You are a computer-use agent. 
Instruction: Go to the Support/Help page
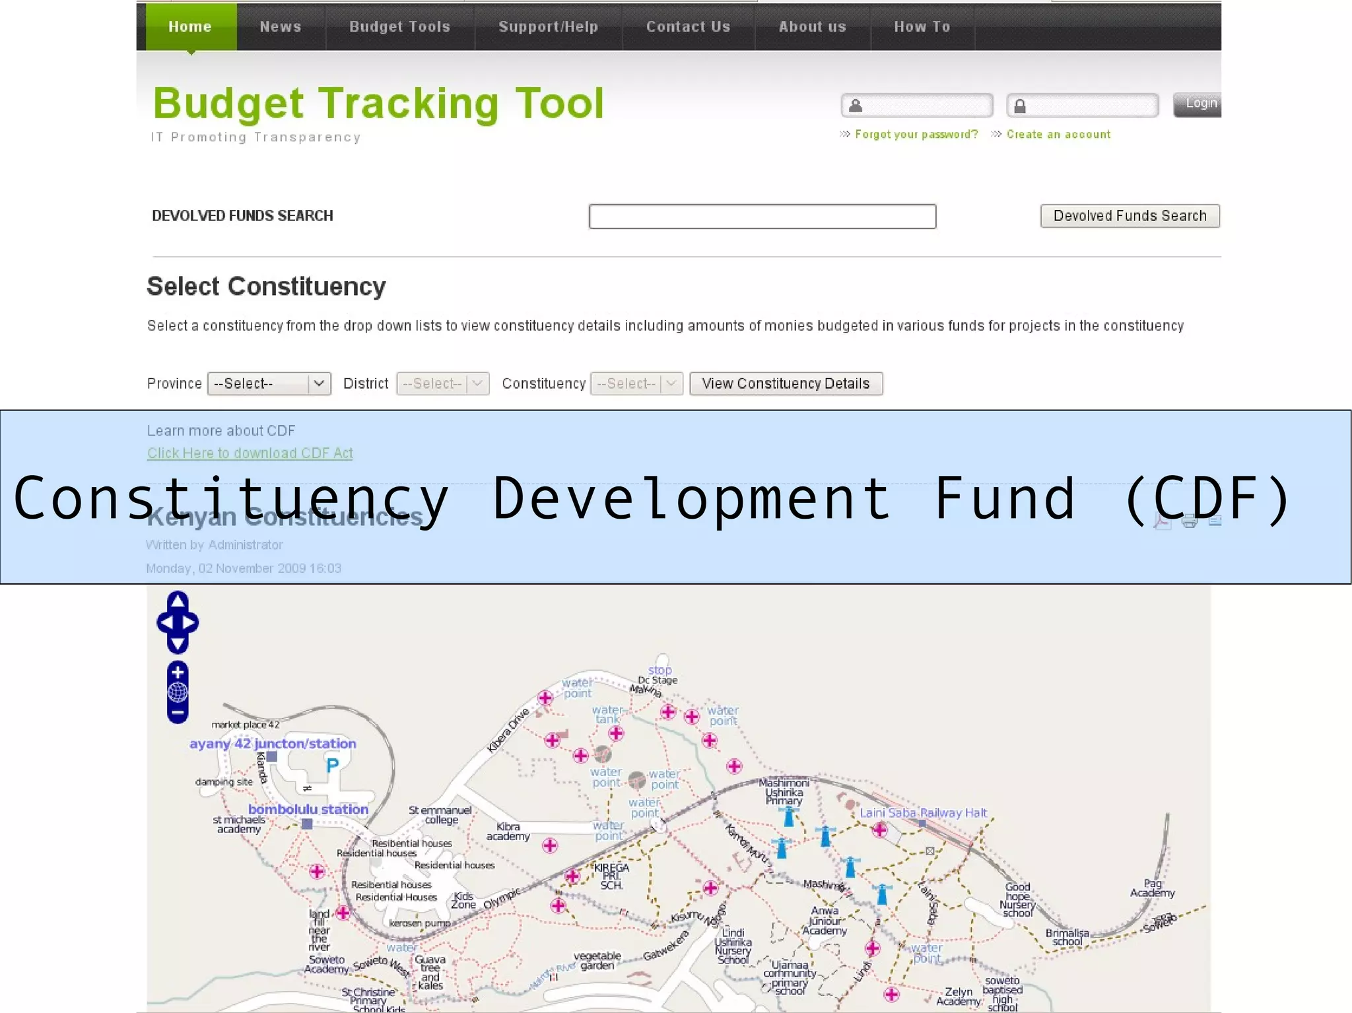point(549,26)
